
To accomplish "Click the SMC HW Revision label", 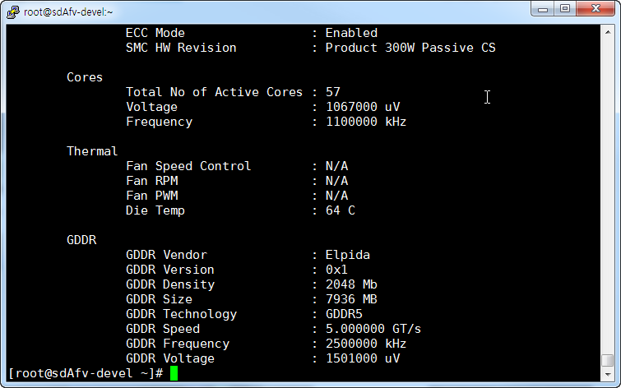I will tap(181, 48).
